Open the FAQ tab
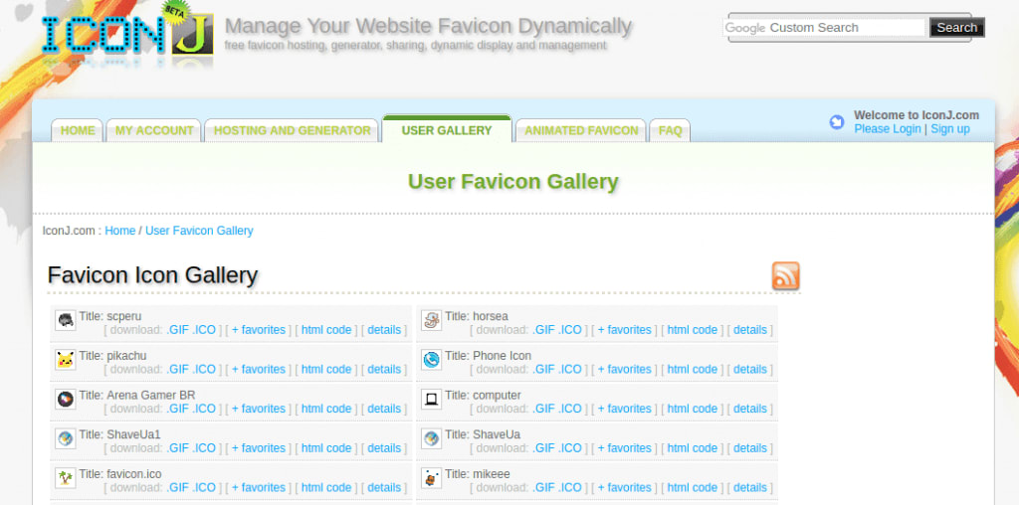Viewport: 1019px width, 505px height. click(x=670, y=130)
